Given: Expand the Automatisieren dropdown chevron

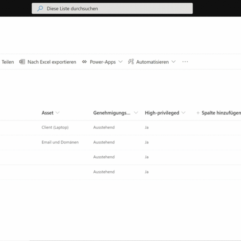Looking at the screenshot, I should pos(173,62).
